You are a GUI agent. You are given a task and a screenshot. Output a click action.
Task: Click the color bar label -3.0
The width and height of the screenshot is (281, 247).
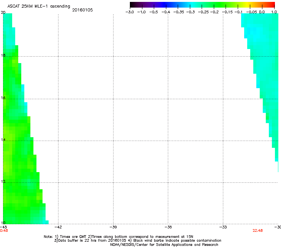coord(129,12)
